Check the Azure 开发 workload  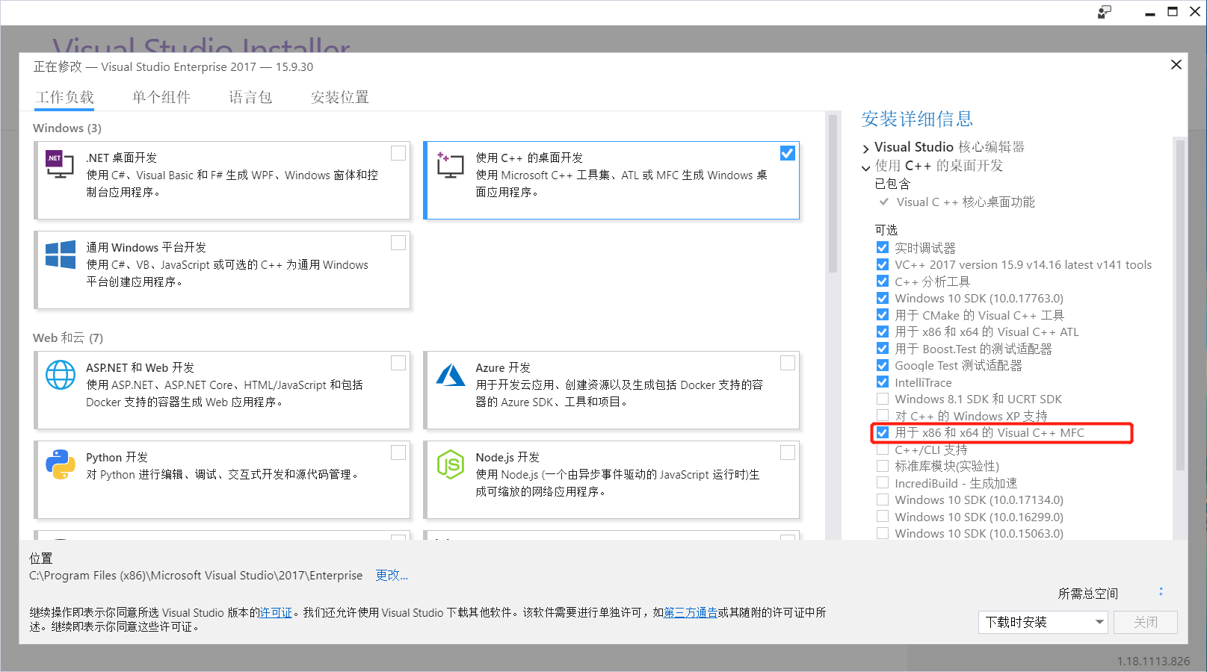pyautogui.click(x=788, y=363)
